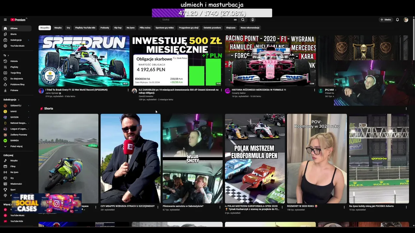Open Zadbany Pozwany subscription channel
Viewport: 415px width, 233px height.
(16, 135)
